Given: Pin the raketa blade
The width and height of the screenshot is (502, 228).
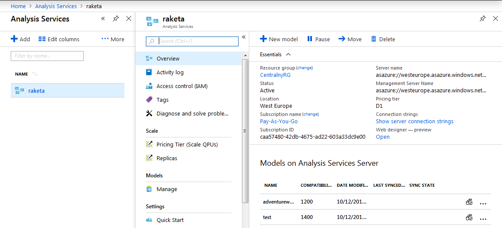Looking at the screenshot, I should coord(482,18).
